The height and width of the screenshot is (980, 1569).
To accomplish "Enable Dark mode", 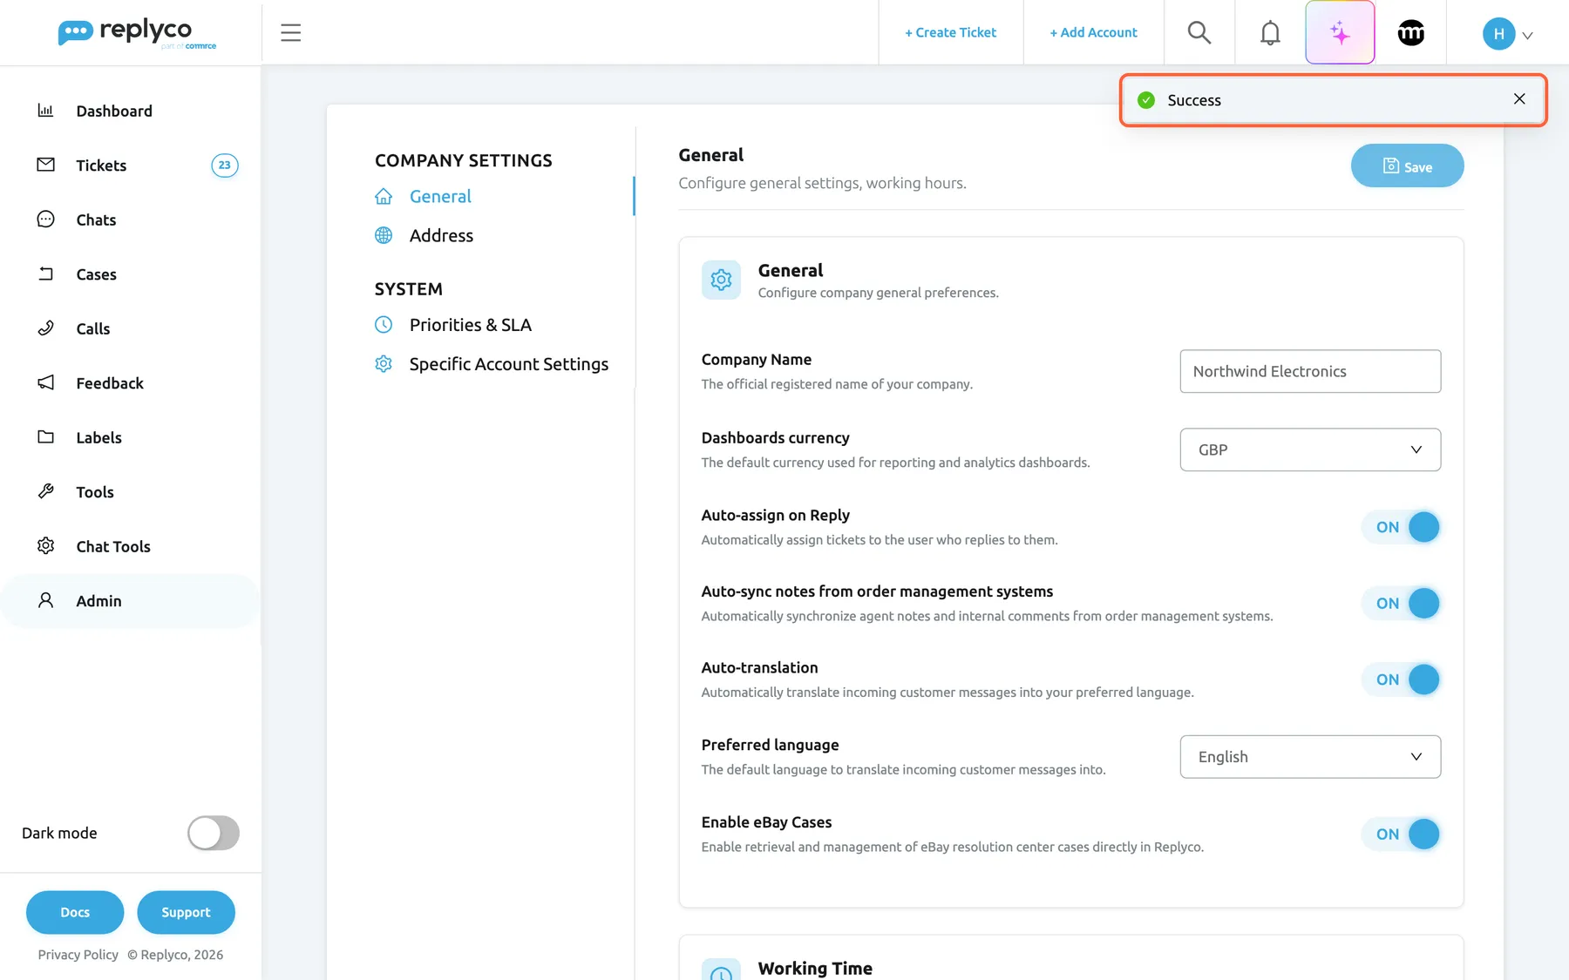I will (x=214, y=833).
